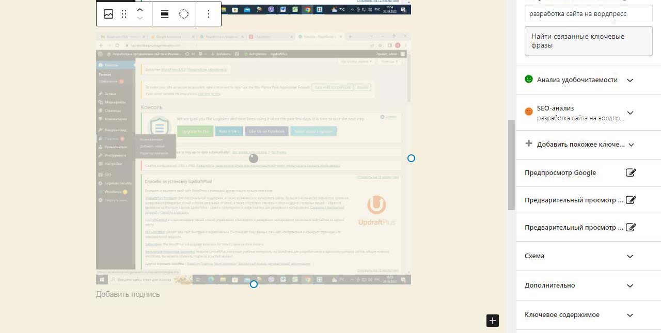Open the block alignment options
This screenshot has width=661, height=333.
pos(165,14)
